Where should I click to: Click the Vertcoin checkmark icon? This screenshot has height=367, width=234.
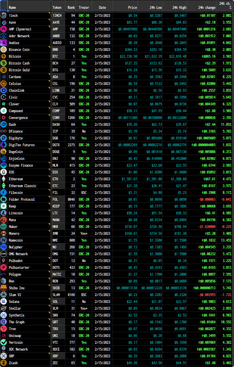4,343
